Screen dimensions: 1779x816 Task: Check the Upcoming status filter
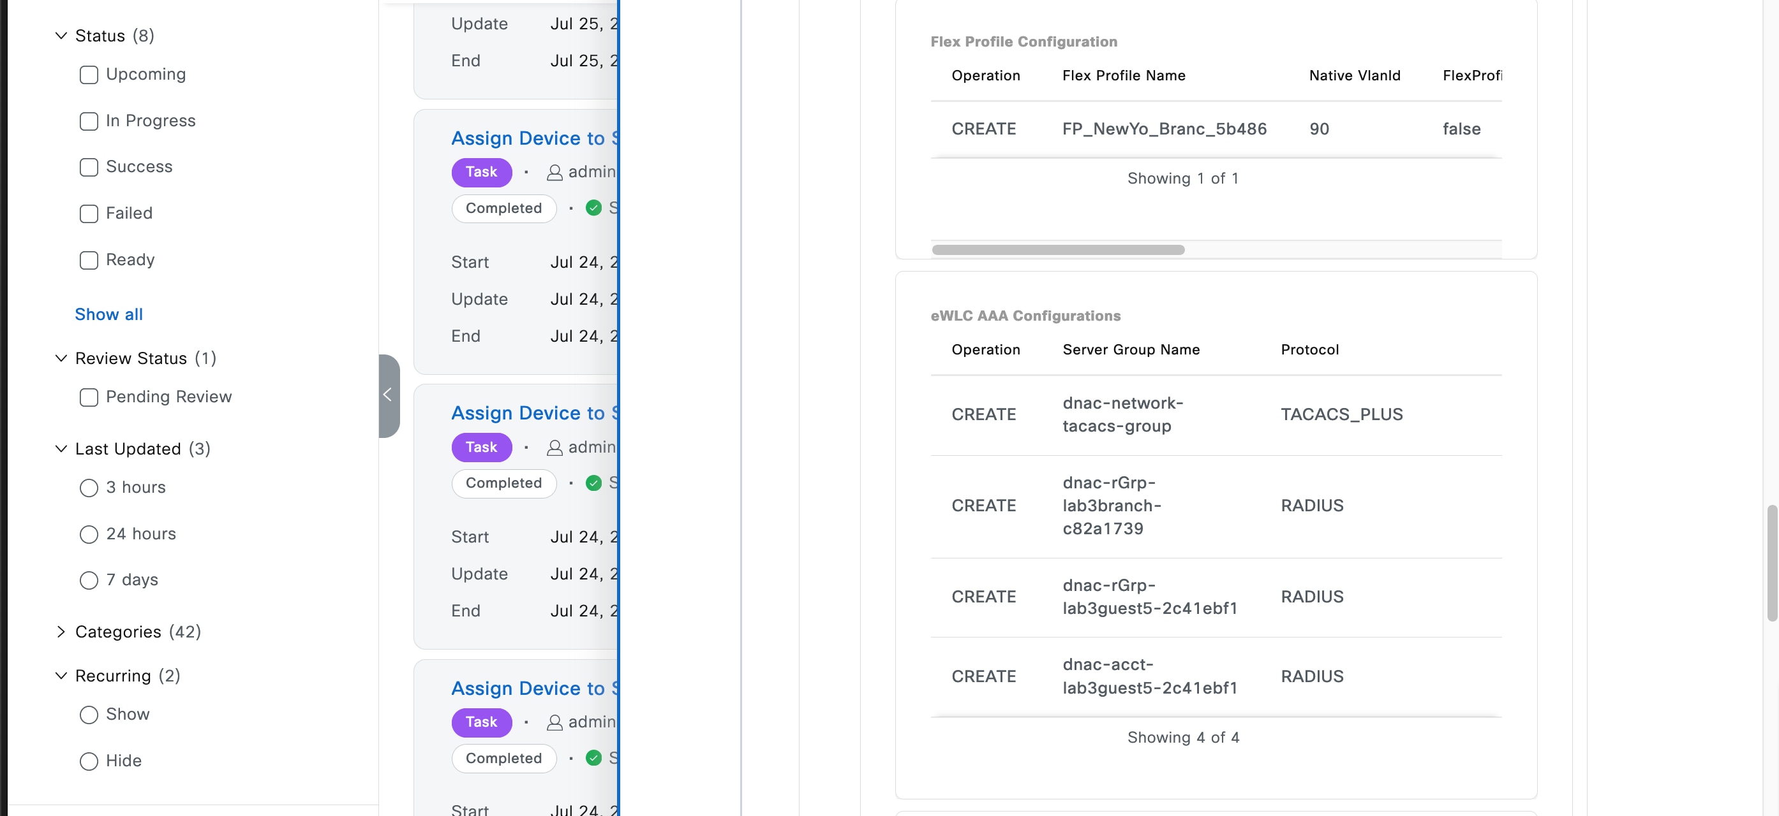click(89, 75)
